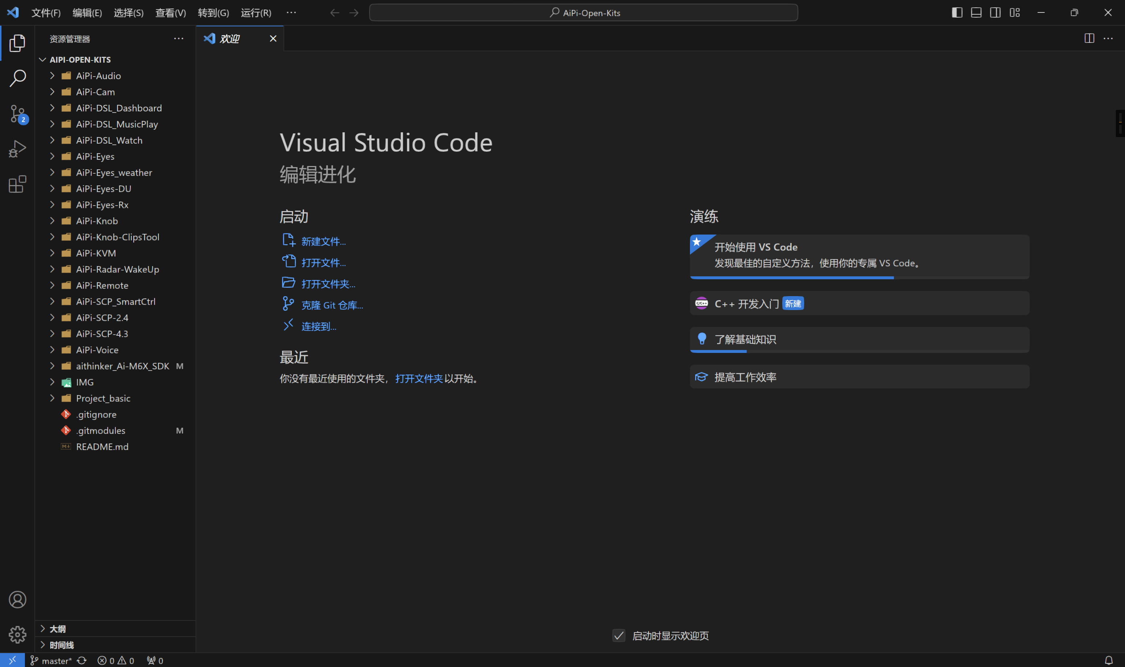The height and width of the screenshot is (667, 1125).
Task: Open the 转到(G) menu
Action: coord(214,12)
